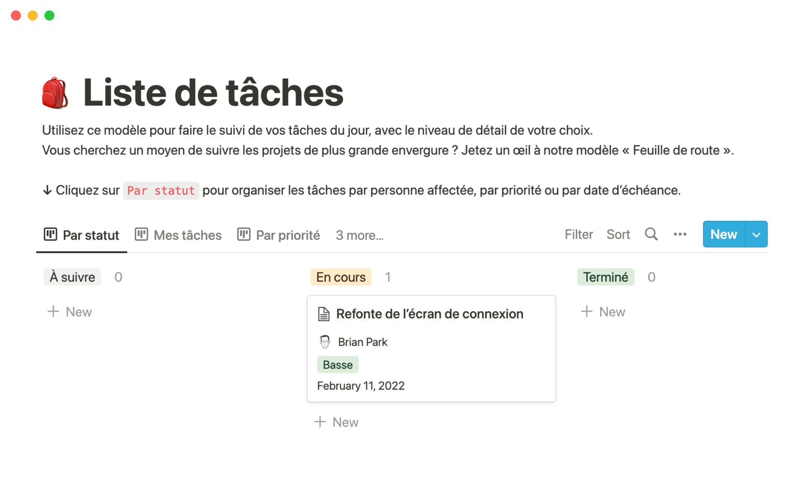This screenshot has width=804, height=502.
Task: Click the orange En cours status label
Action: click(x=341, y=277)
